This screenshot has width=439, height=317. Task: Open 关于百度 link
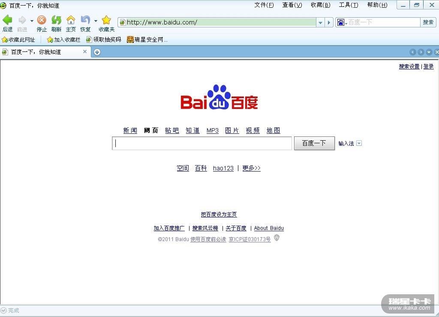[236, 228]
